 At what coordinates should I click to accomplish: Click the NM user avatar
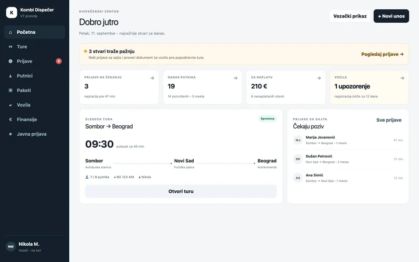[10, 246]
